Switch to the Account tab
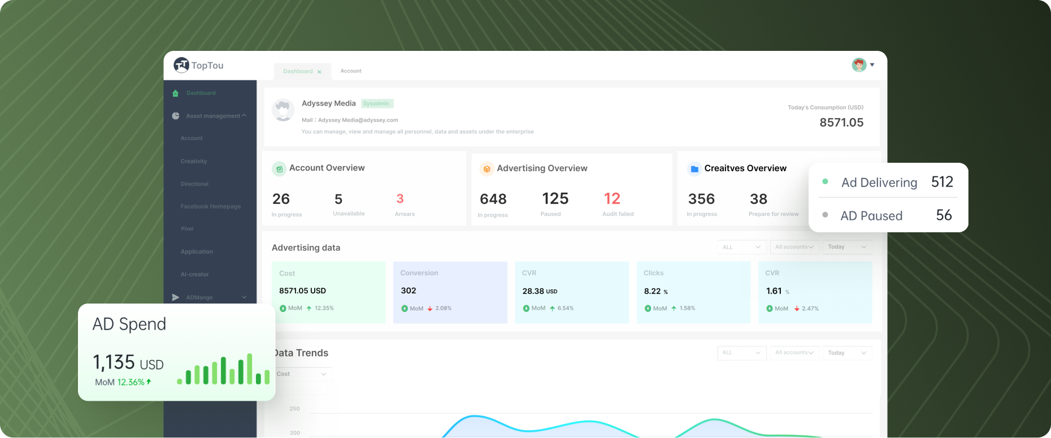 [x=351, y=71]
